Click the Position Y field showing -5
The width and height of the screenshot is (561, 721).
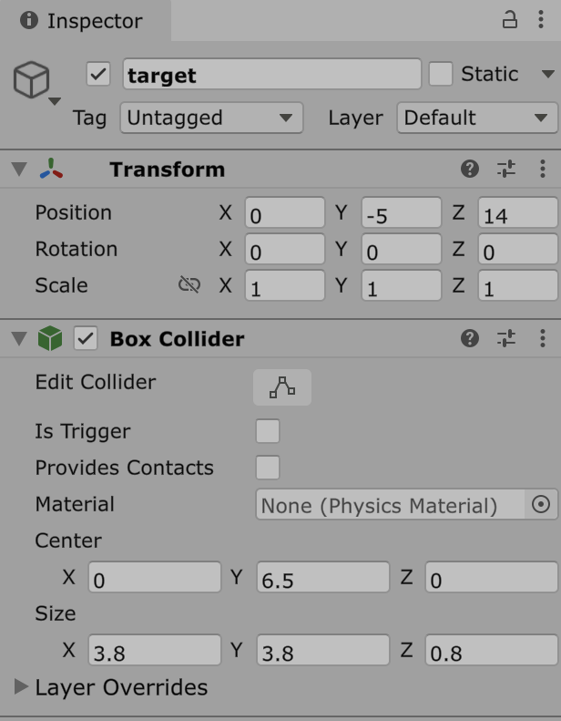pos(402,212)
